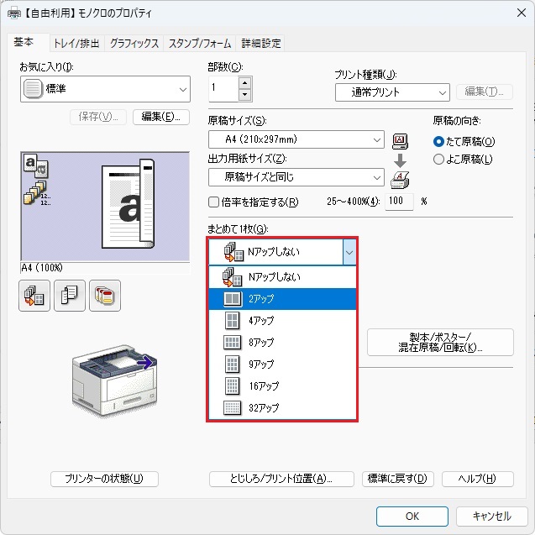The width and height of the screenshot is (535, 535).
Task: Click the 2アップ two-page layout icon
Action: coord(233,299)
